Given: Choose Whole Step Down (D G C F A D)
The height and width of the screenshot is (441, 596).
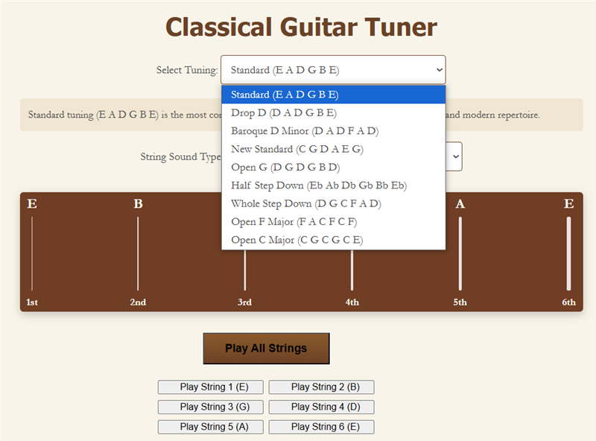Looking at the screenshot, I should click(x=333, y=203).
